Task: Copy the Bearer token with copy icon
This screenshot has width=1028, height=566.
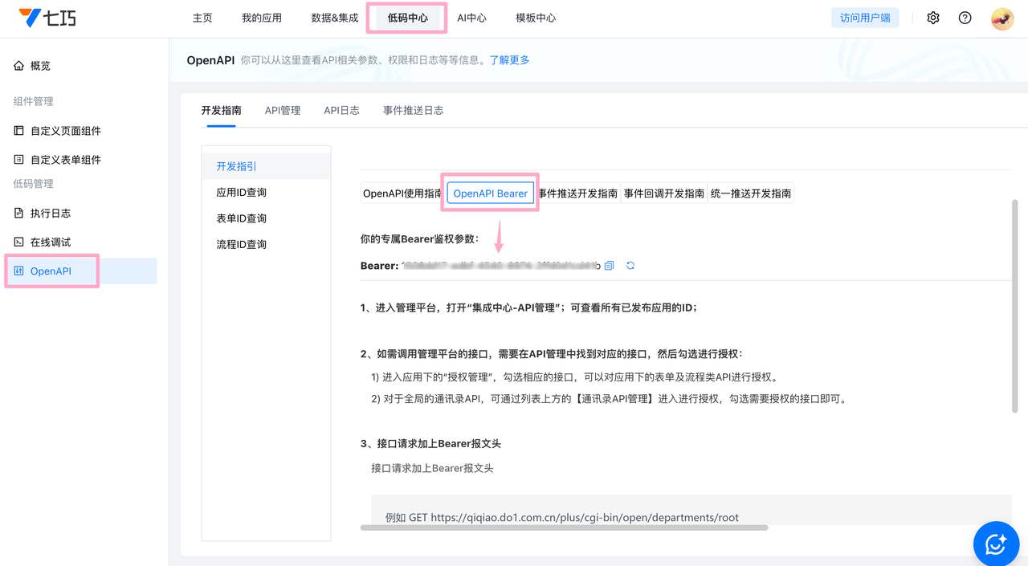Action: 610,266
